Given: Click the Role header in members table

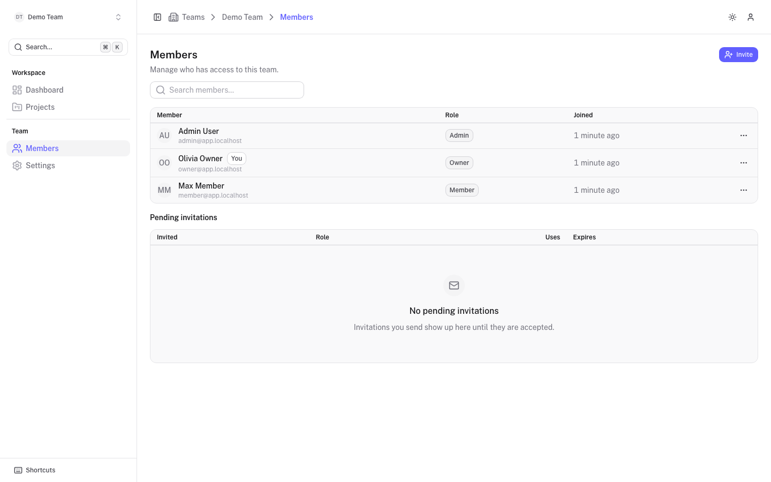Looking at the screenshot, I should point(452,115).
